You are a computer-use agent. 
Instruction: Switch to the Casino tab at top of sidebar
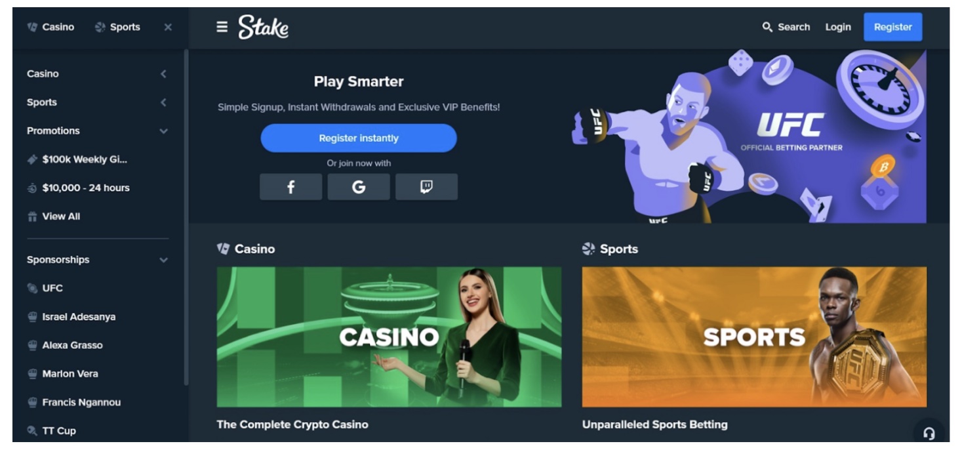pos(50,27)
